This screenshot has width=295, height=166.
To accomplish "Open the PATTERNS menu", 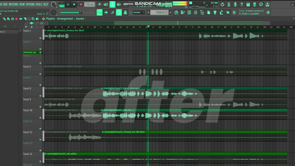I will (13, 4).
